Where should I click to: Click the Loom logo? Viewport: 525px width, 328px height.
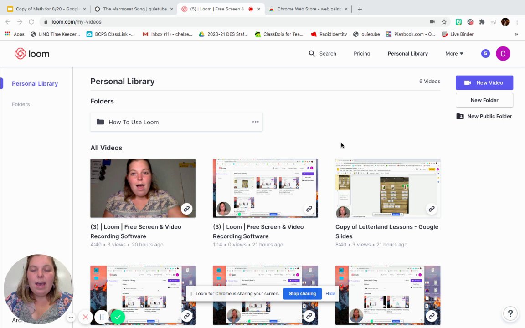[x=32, y=54]
